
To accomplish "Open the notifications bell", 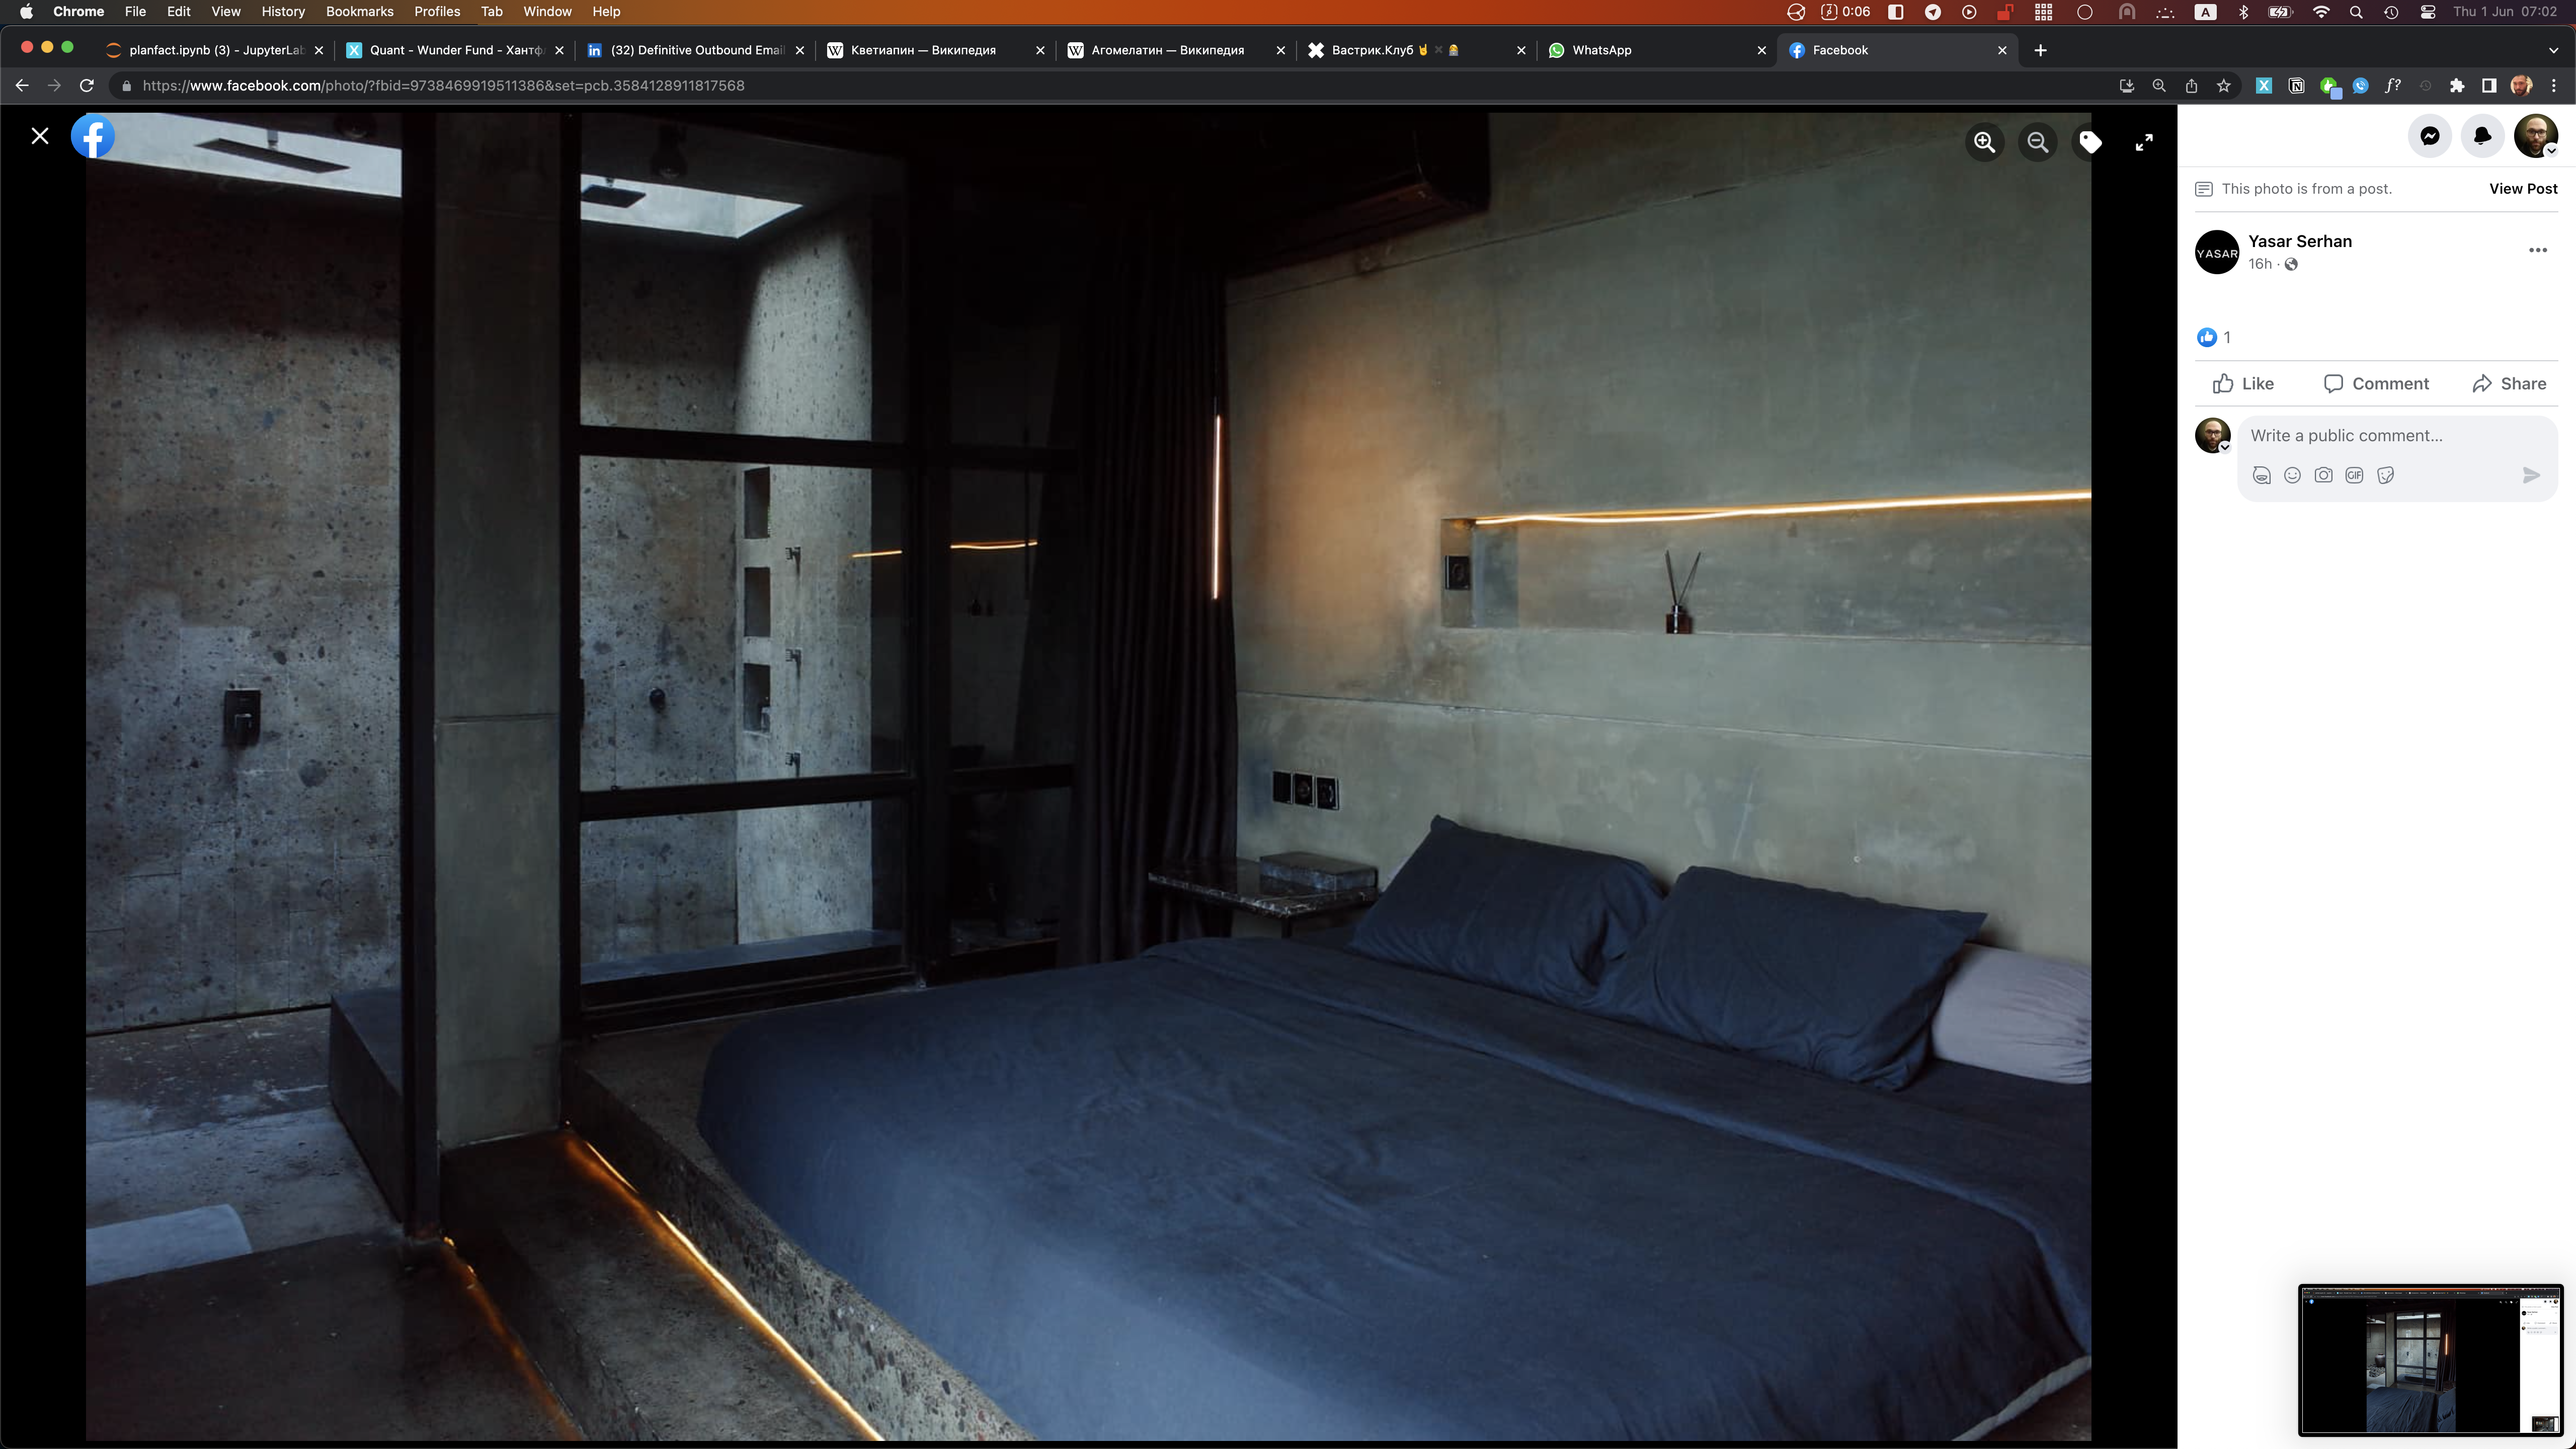I will (2482, 136).
